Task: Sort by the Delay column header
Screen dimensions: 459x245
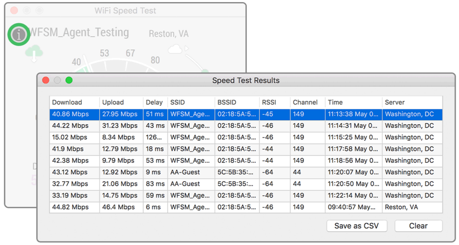Action: [155, 102]
